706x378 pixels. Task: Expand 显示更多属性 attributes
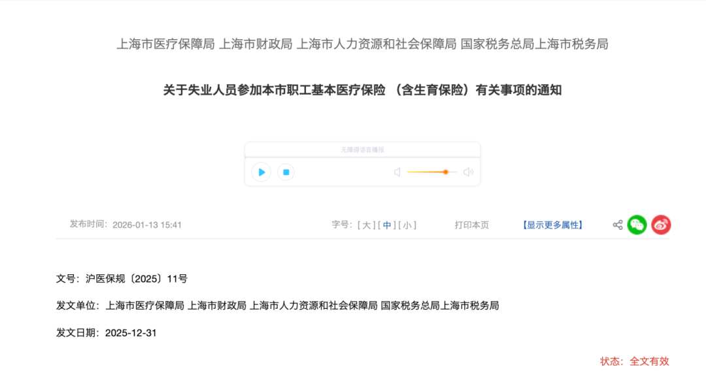point(552,225)
